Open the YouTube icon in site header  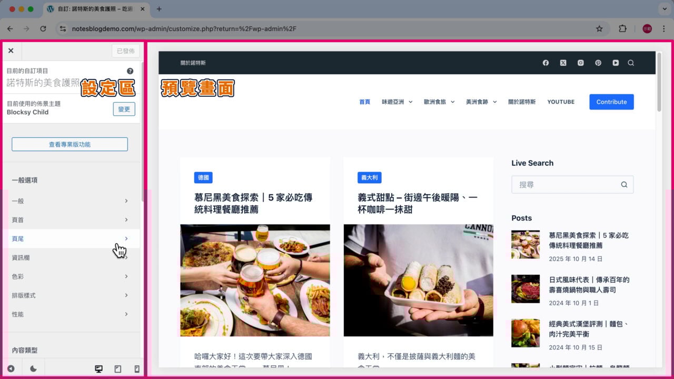pos(616,63)
